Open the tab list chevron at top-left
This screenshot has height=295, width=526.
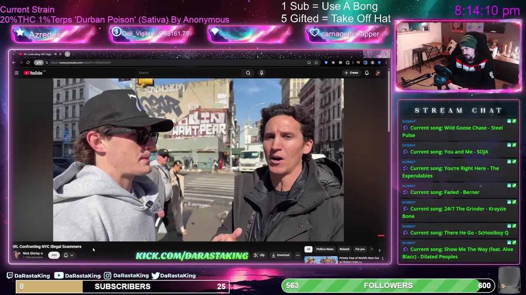tap(14, 54)
